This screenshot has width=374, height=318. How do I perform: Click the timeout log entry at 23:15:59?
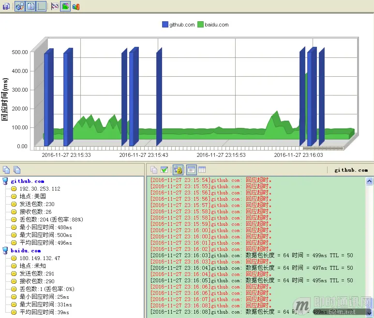click(x=211, y=224)
